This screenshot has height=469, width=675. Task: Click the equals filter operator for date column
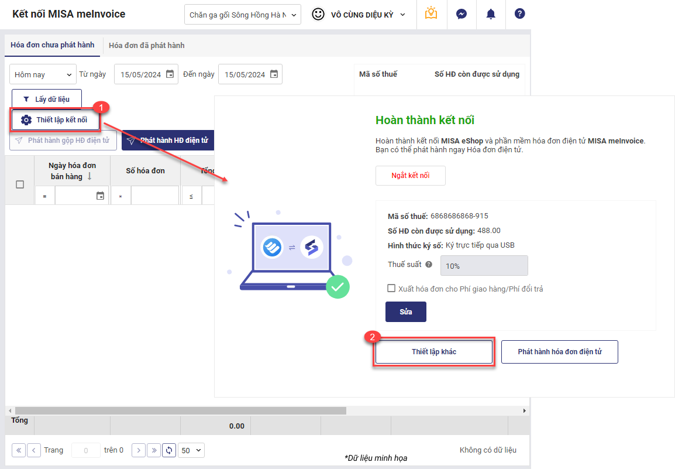coord(45,196)
